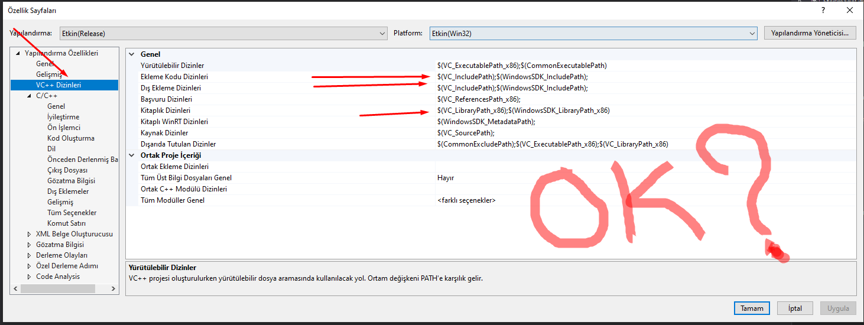Viewport: 864px width, 325px height.
Task: Open Önceden Derlenmiş Başlıklar page
Action: 82,160
